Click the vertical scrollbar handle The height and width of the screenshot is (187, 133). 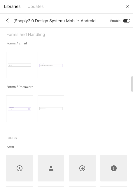pyautogui.click(x=132, y=84)
